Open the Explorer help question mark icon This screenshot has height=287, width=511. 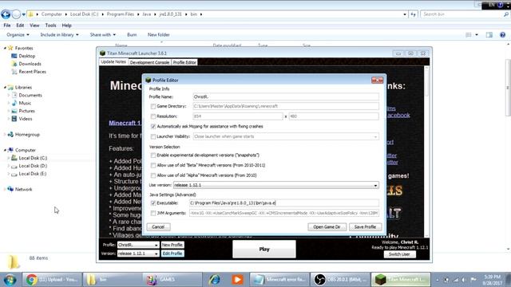click(502, 34)
